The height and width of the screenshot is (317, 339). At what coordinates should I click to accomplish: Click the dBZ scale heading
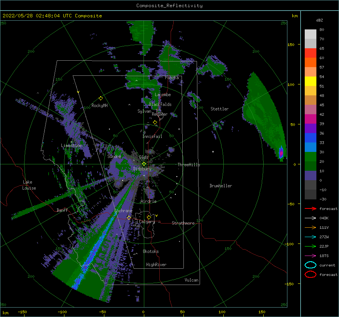[x=319, y=20]
